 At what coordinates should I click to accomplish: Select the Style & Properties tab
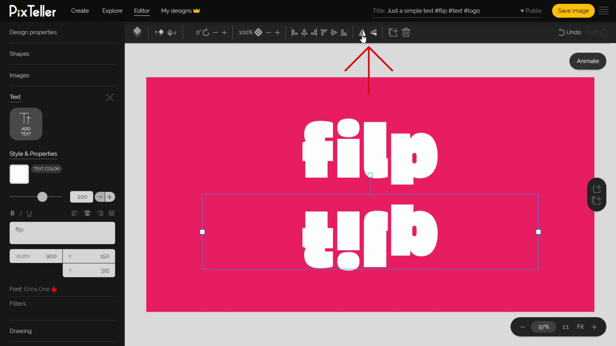(33, 154)
